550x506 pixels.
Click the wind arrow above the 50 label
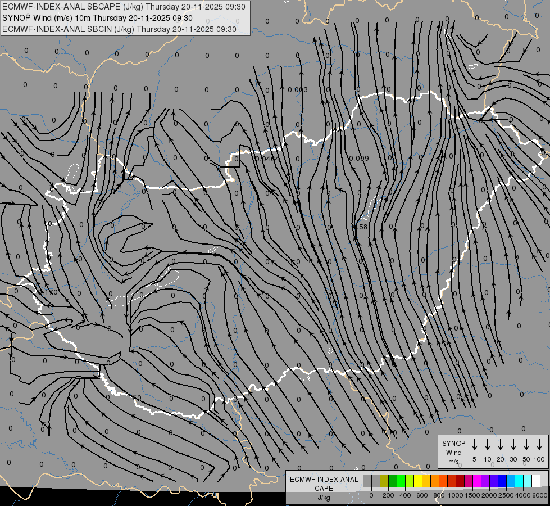tap(526, 445)
